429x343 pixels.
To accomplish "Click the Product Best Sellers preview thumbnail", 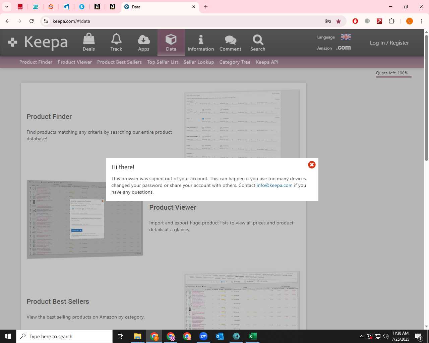I will click(242, 300).
